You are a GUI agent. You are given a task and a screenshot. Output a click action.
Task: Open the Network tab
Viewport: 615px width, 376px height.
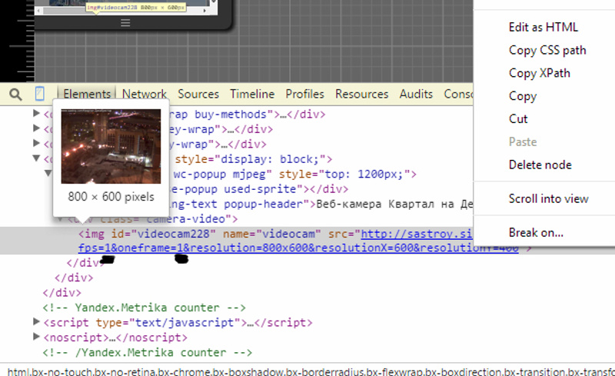(144, 94)
